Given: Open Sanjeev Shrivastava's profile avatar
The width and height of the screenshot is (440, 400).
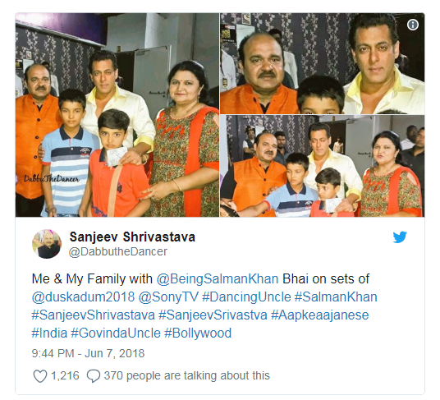Looking at the screenshot, I should click(47, 244).
